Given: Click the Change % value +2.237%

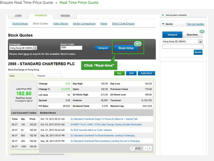Looking at the screenshot, I should [65, 89].
